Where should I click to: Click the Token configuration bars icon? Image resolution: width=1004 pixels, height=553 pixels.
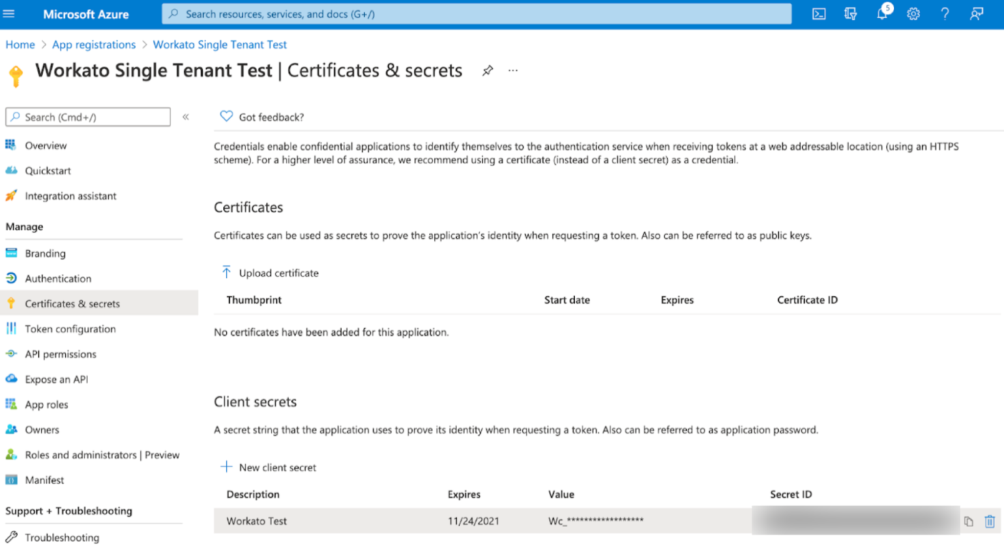(x=11, y=328)
